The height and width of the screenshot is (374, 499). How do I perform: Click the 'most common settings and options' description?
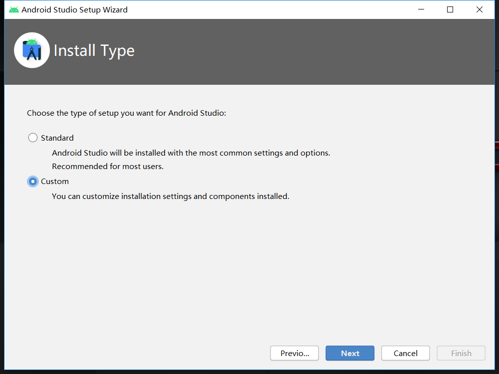[191, 153]
